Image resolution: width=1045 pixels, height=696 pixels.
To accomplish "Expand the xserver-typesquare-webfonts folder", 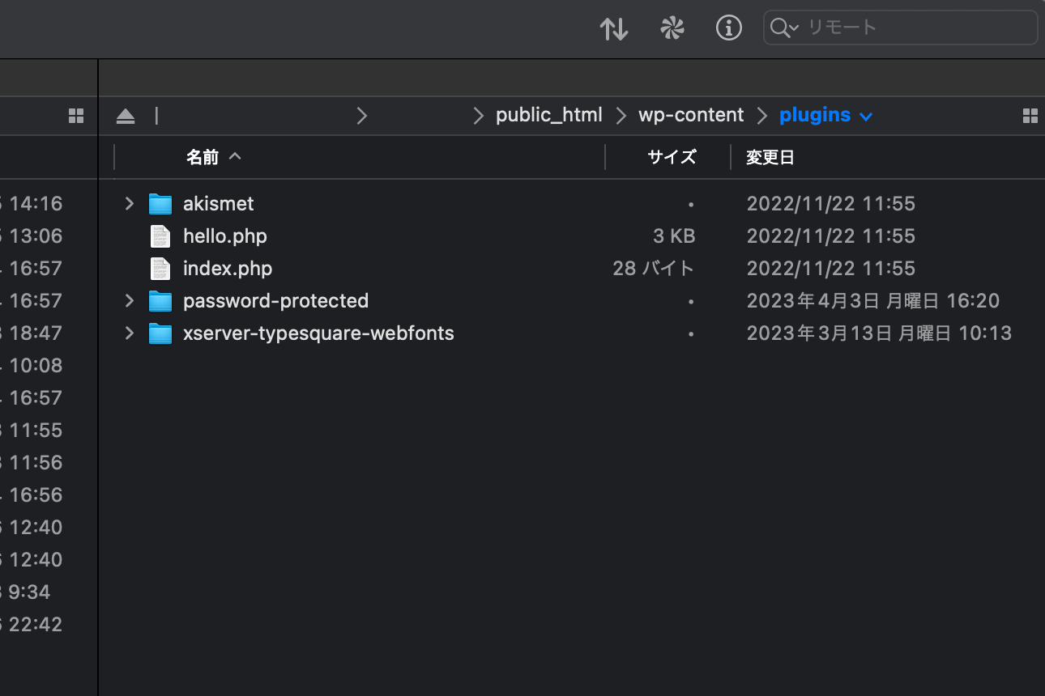I will [x=128, y=333].
